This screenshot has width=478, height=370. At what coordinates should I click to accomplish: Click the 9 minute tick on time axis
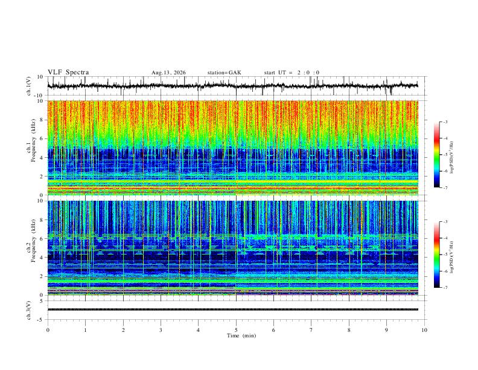pos(386,330)
